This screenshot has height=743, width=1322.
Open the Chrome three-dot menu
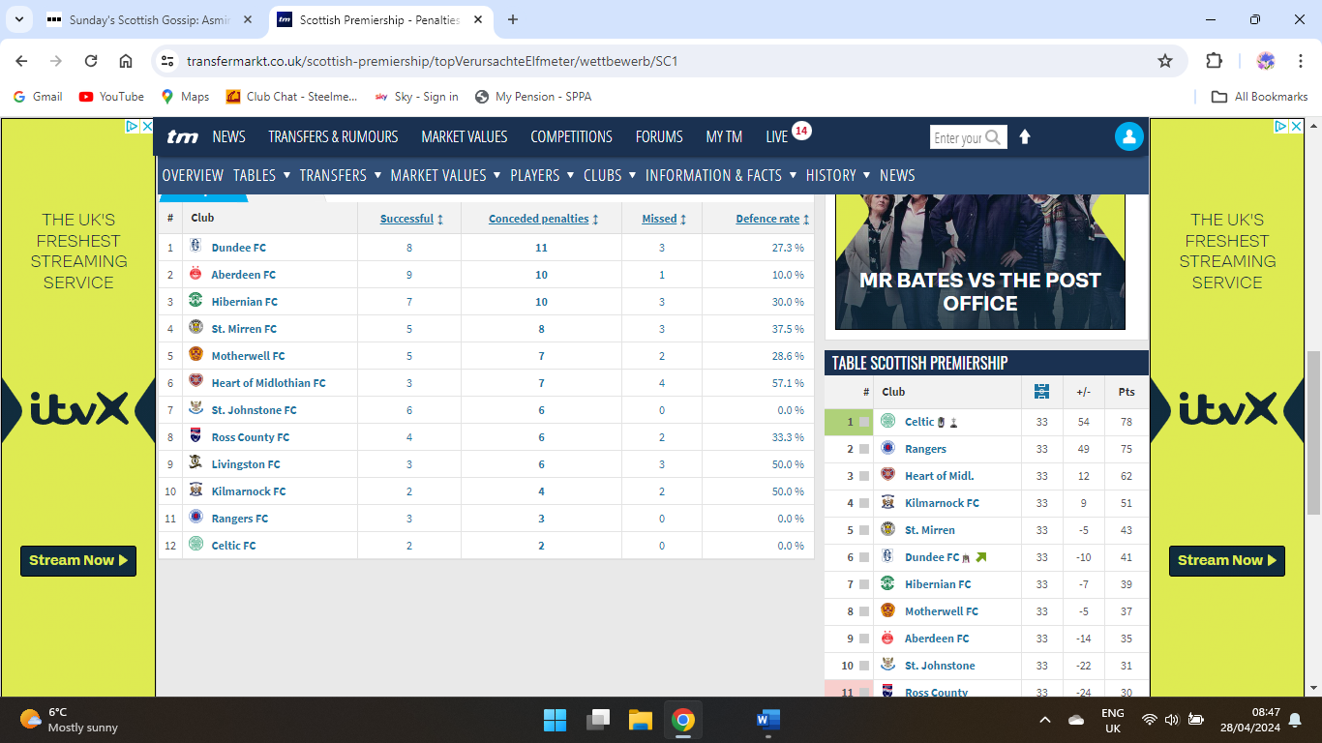(x=1299, y=61)
